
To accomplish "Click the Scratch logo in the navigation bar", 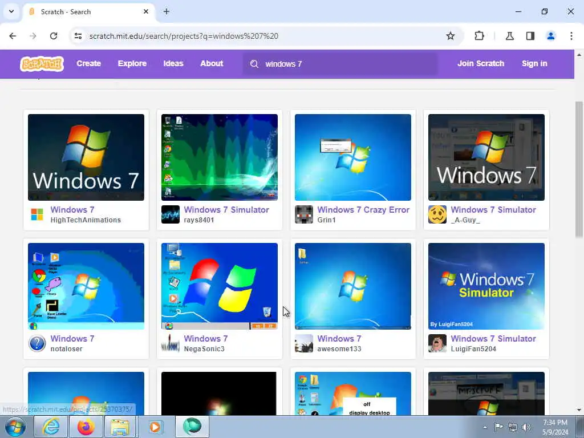I will pyautogui.click(x=42, y=64).
